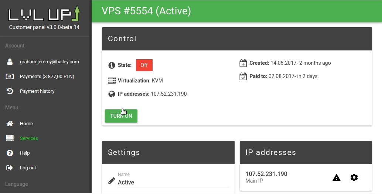Click the Payment history clock icon
382x194 pixels.
point(10,91)
